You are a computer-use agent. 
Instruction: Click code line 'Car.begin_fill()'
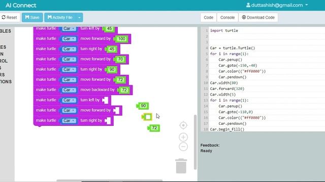tap(227, 129)
